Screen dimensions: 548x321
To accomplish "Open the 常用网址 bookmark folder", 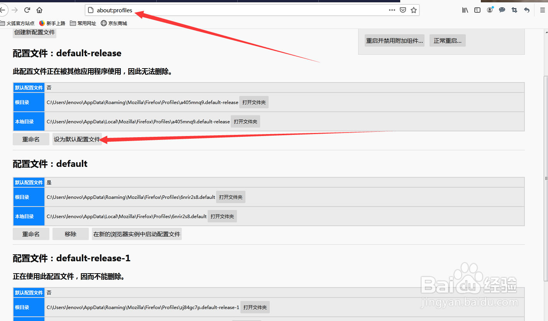I will coord(83,23).
